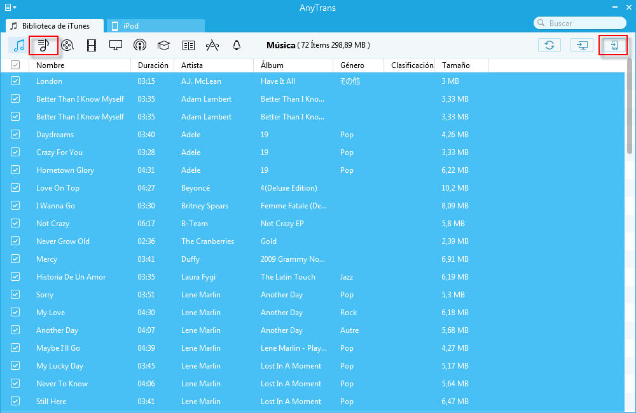This screenshot has height=413, width=636.
Task: Click the artist "A.J. McLean"
Action: point(201,81)
